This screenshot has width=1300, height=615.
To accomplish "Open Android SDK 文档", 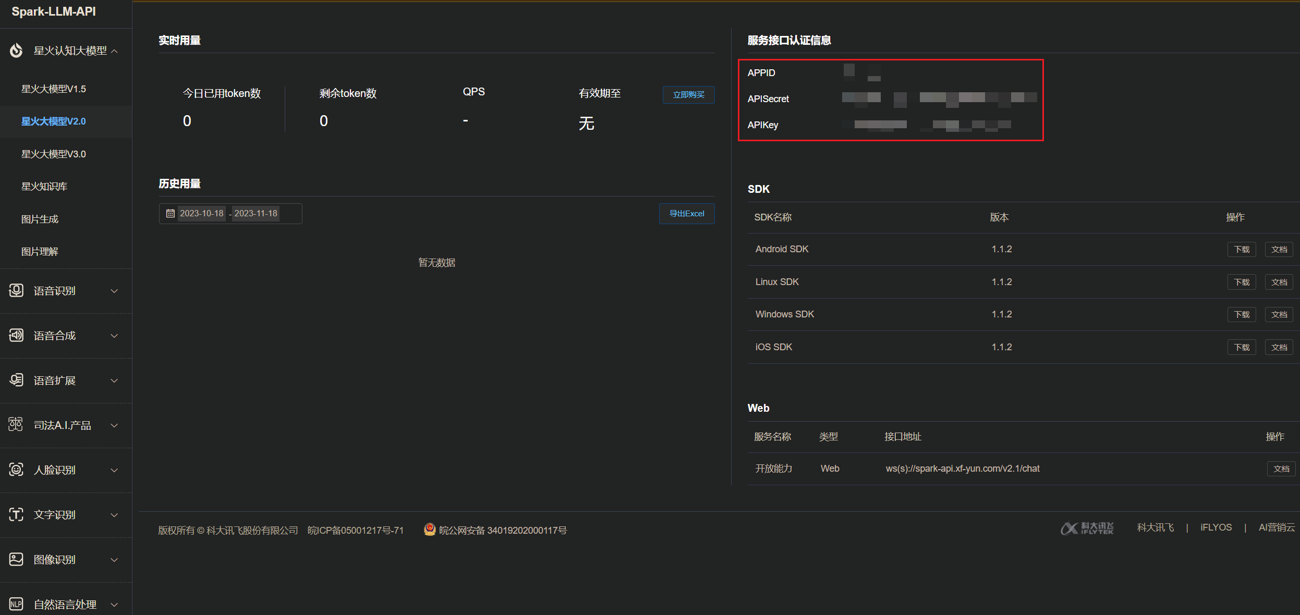I will coord(1279,249).
